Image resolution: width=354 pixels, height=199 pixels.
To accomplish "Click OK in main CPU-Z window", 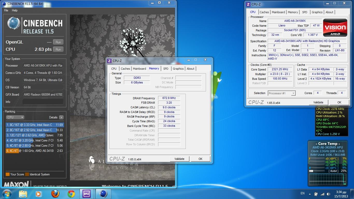I will (x=339, y=102).
